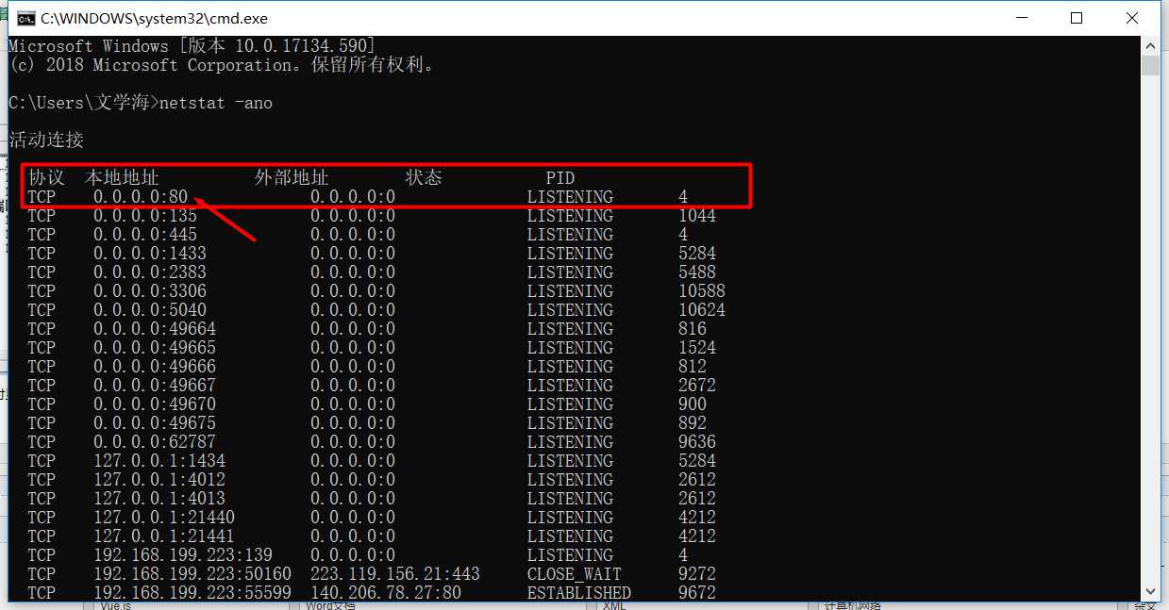Click PID value 10624
Image resolution: width=1169 pixels, height=610 pixels.
tap(702, 310)
